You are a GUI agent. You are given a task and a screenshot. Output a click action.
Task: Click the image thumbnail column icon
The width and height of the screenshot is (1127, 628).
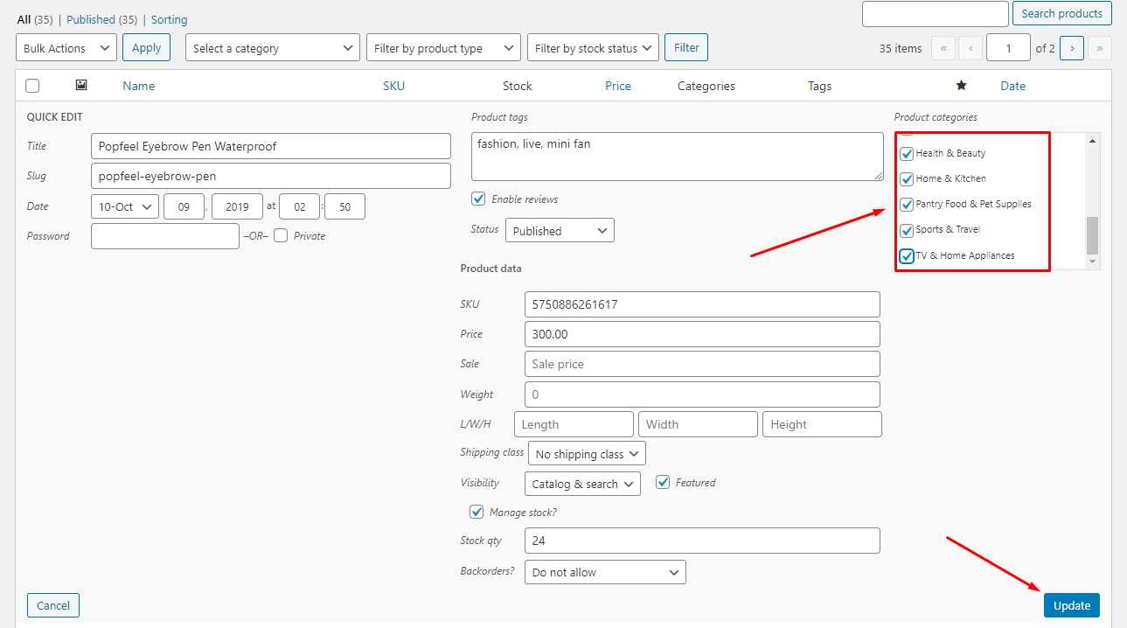(x=81, y=85)
